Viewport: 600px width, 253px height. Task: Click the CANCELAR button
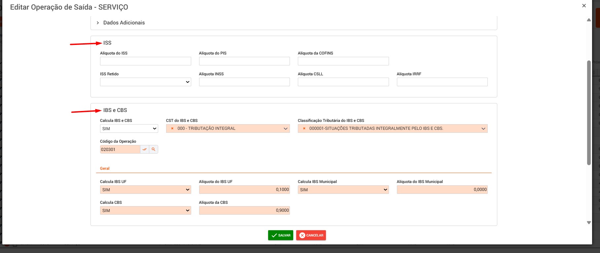click(x=311, y=235)
